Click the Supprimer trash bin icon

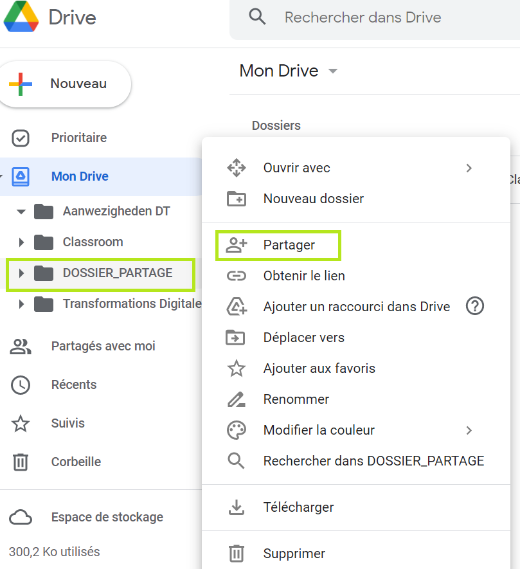tap(237, 554)
